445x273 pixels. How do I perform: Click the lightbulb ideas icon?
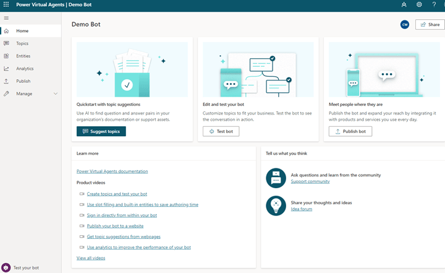[276, 206]
